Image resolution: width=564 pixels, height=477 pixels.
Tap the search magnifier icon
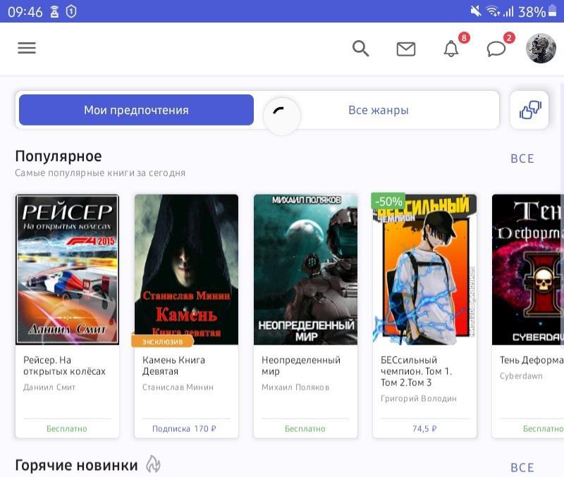pyautogui.click(x=360, y=48)
